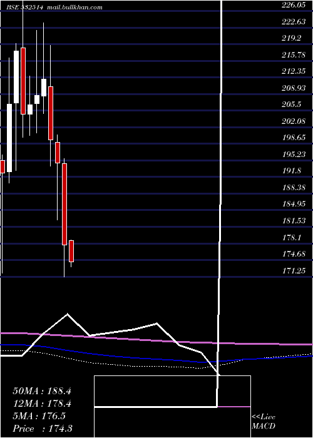Click the 219.2 price axis label
The height and width of the screenshot is (438, 313).
tap(292, 38)
